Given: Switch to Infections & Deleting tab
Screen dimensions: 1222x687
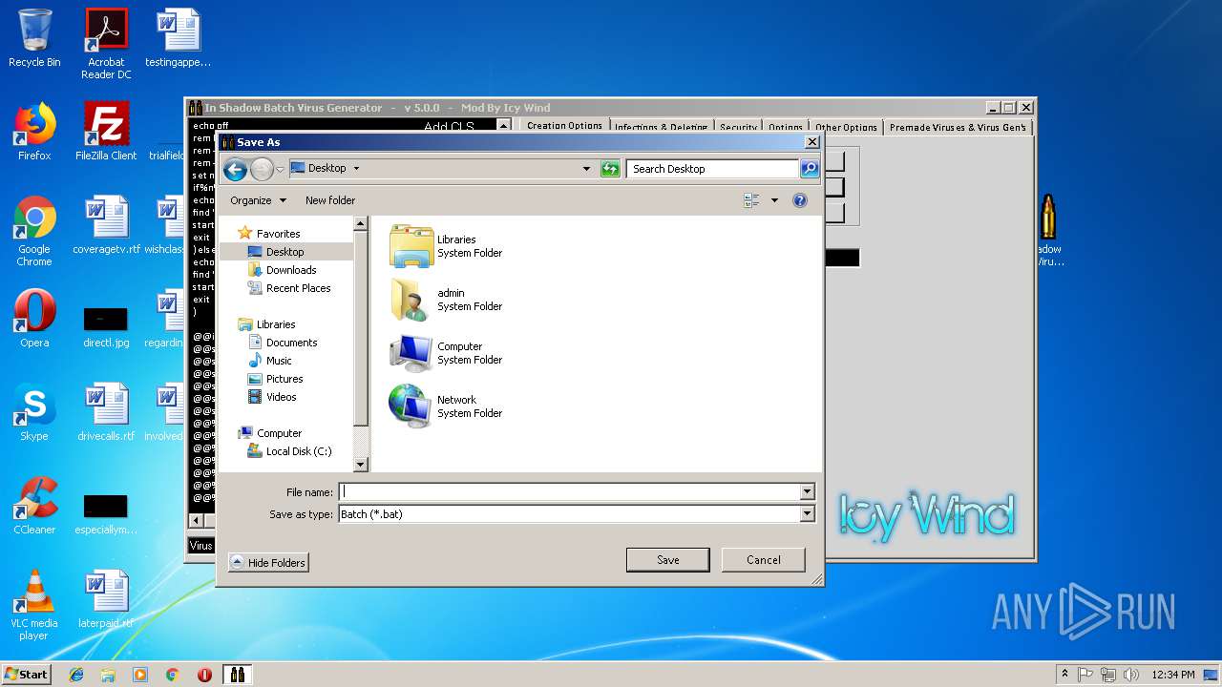Looking at the screenshot, I should (661, 127).
